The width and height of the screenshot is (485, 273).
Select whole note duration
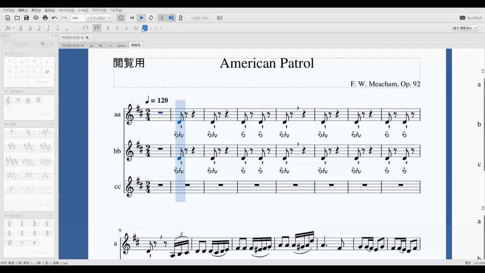tap(67, 29)
